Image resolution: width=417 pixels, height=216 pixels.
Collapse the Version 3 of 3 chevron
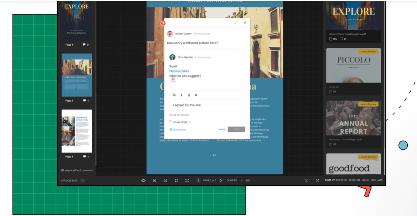pos(83,180)
